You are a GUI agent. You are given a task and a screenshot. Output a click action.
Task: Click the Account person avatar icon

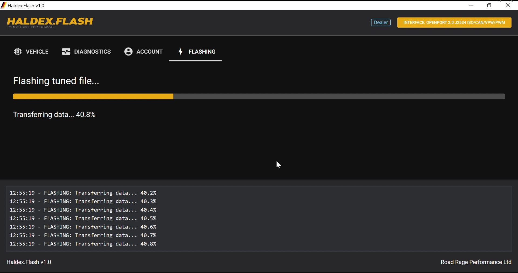pos(128,52)
